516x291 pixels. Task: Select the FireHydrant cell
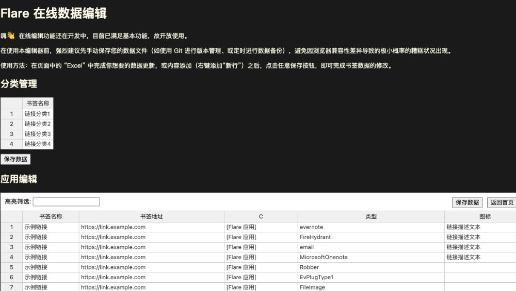click(x=371, y=237)
